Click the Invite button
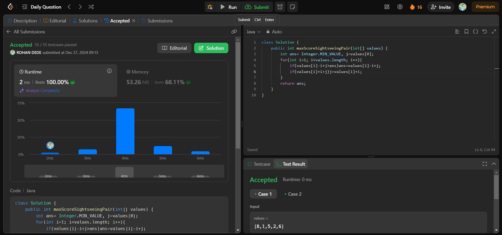 point(441,7)
